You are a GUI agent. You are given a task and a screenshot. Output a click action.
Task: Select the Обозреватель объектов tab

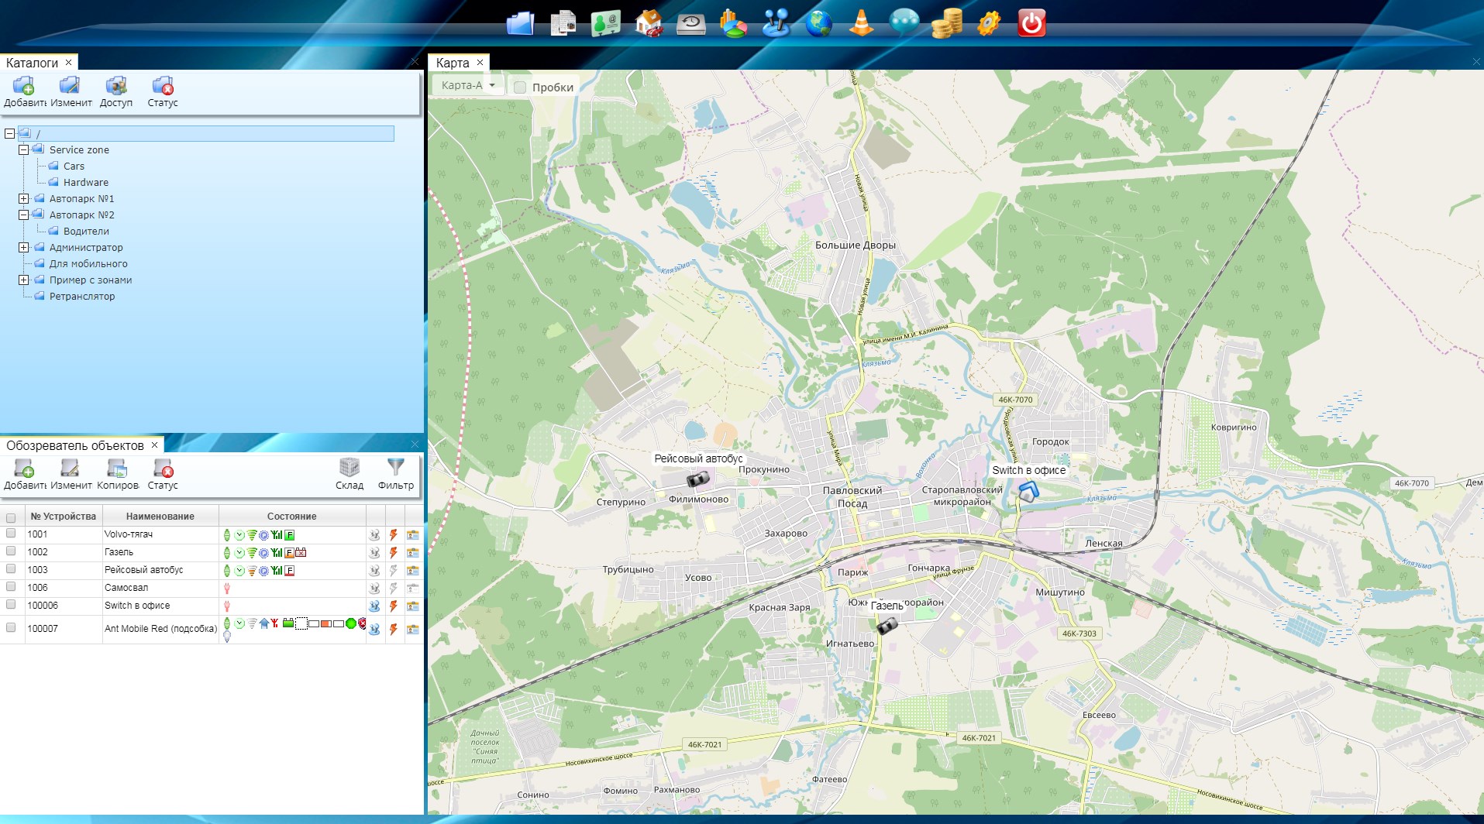[75, 445]
